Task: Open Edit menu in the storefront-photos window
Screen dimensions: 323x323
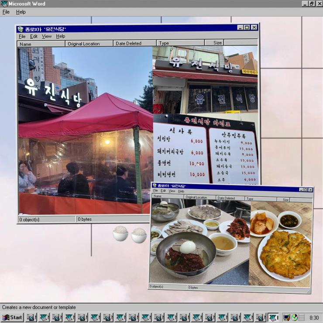Action: click(x=34, y=37)
